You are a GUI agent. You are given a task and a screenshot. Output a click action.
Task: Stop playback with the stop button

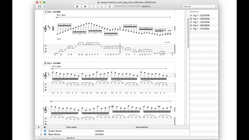click(110, 7)
